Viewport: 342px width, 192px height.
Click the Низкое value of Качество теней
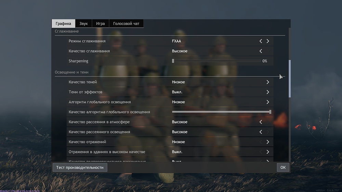point(178,82)
